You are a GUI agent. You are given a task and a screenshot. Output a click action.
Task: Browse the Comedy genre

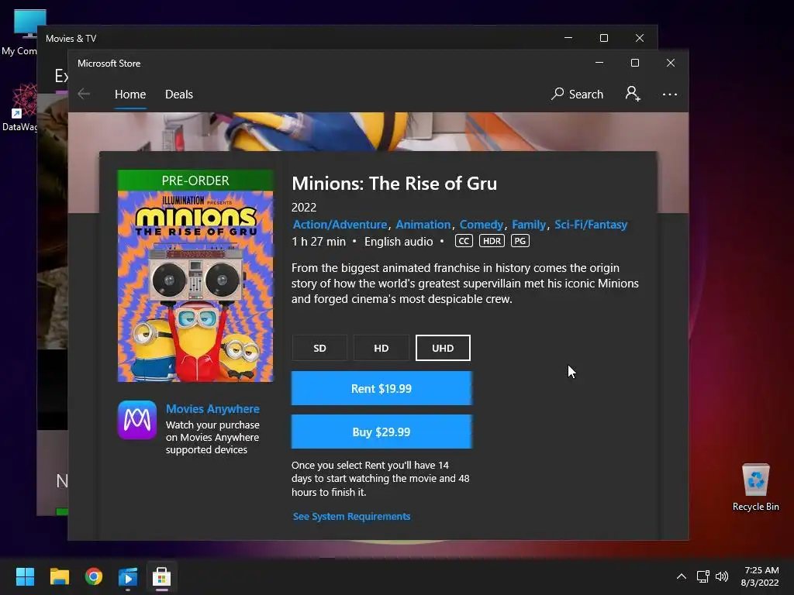481,225
